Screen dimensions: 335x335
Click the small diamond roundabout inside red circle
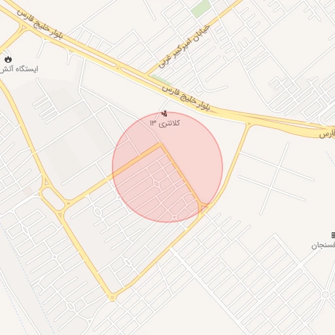[x=156, y=183]
